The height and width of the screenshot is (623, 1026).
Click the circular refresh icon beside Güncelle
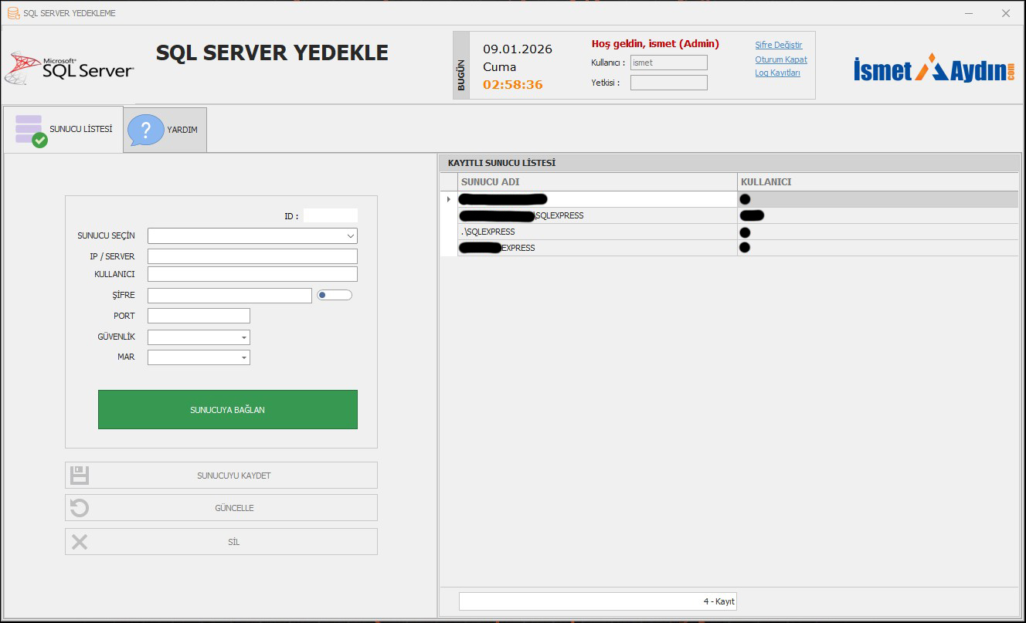[x=80, y=508]
